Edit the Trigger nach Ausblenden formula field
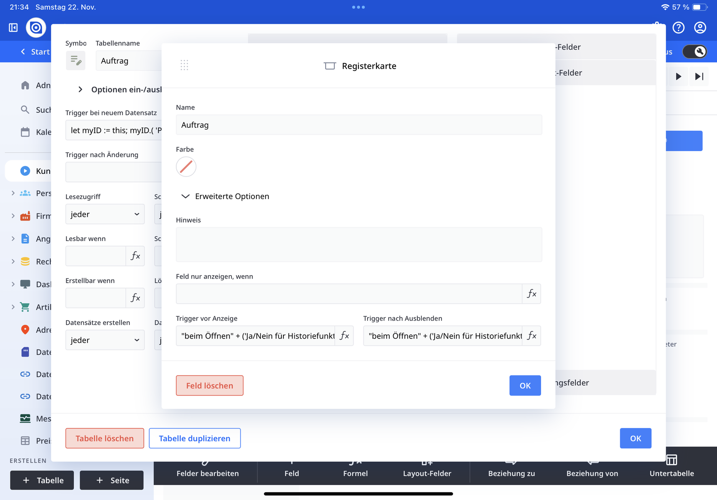The image size is (717, 500). pyautogui.click(x=443, y=336)
